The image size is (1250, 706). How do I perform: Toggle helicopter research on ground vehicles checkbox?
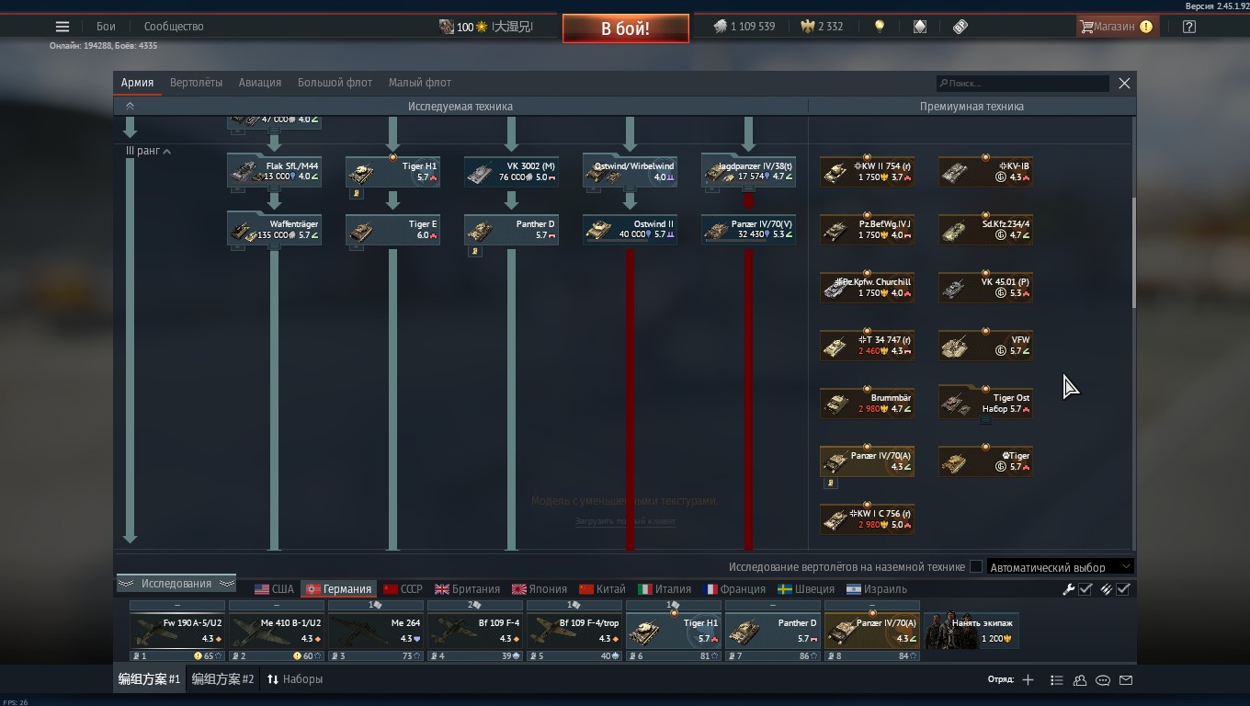click(976, 567)
